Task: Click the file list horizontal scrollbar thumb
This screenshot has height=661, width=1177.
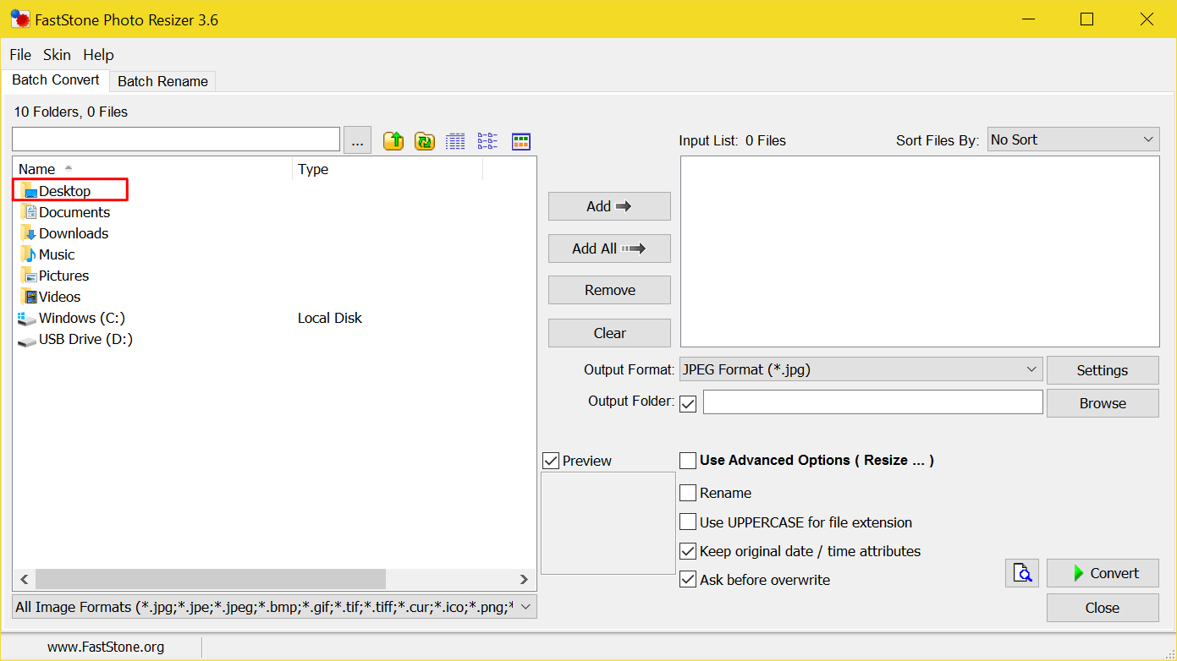Action: pyautogui.click(x=210, y=579)
